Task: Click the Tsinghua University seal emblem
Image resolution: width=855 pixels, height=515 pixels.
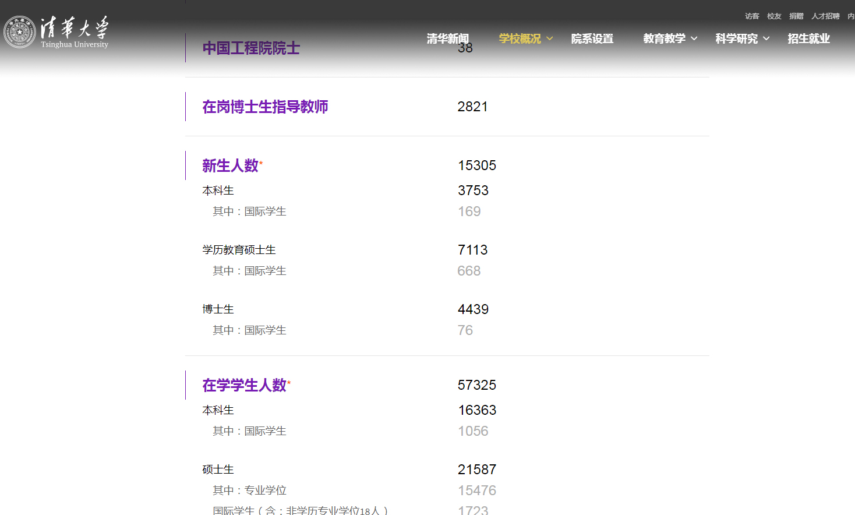Action: pos(19,30)
